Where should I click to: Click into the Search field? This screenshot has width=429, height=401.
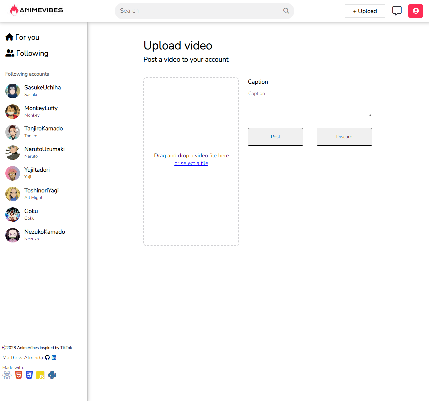pos(197,11)
